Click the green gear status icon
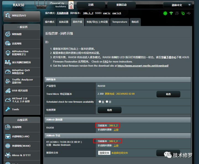 point(165,13)
